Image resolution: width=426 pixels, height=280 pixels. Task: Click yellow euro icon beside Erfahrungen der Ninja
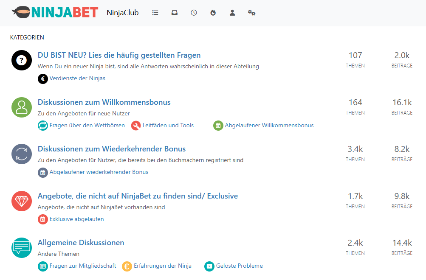coord(127,266)
